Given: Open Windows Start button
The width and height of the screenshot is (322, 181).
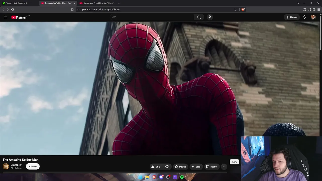Looking at the screenshot, I should coord(140,177).
